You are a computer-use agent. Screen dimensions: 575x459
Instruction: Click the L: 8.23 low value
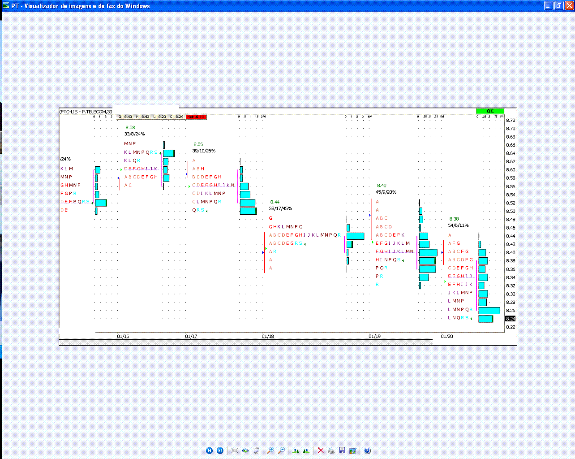tap(160, 117)
